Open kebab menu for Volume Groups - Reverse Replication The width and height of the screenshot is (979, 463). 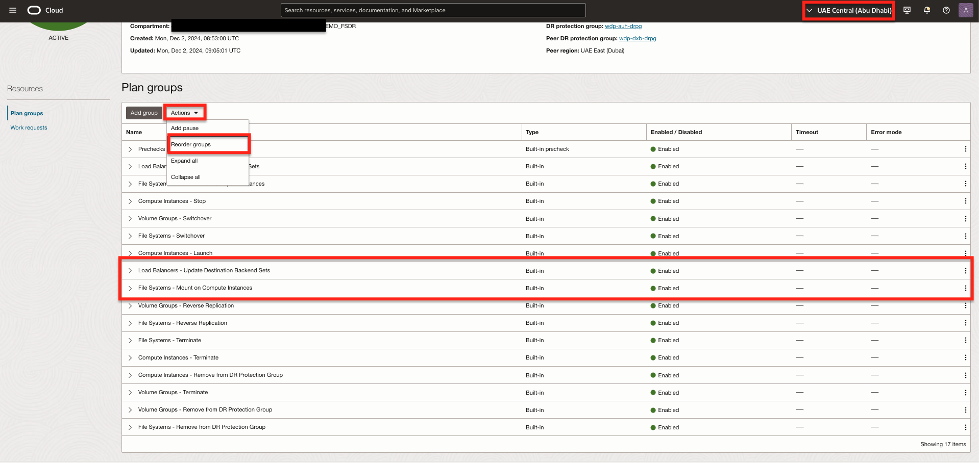tap(965, 305)
